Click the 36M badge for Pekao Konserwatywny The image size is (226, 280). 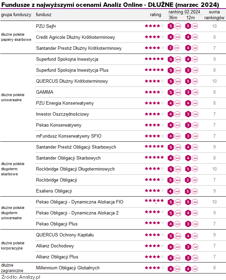coord(174,125)
